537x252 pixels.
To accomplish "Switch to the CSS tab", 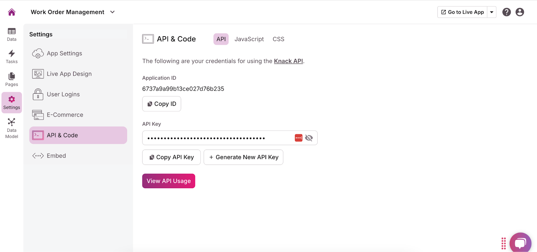I will 278,39.
